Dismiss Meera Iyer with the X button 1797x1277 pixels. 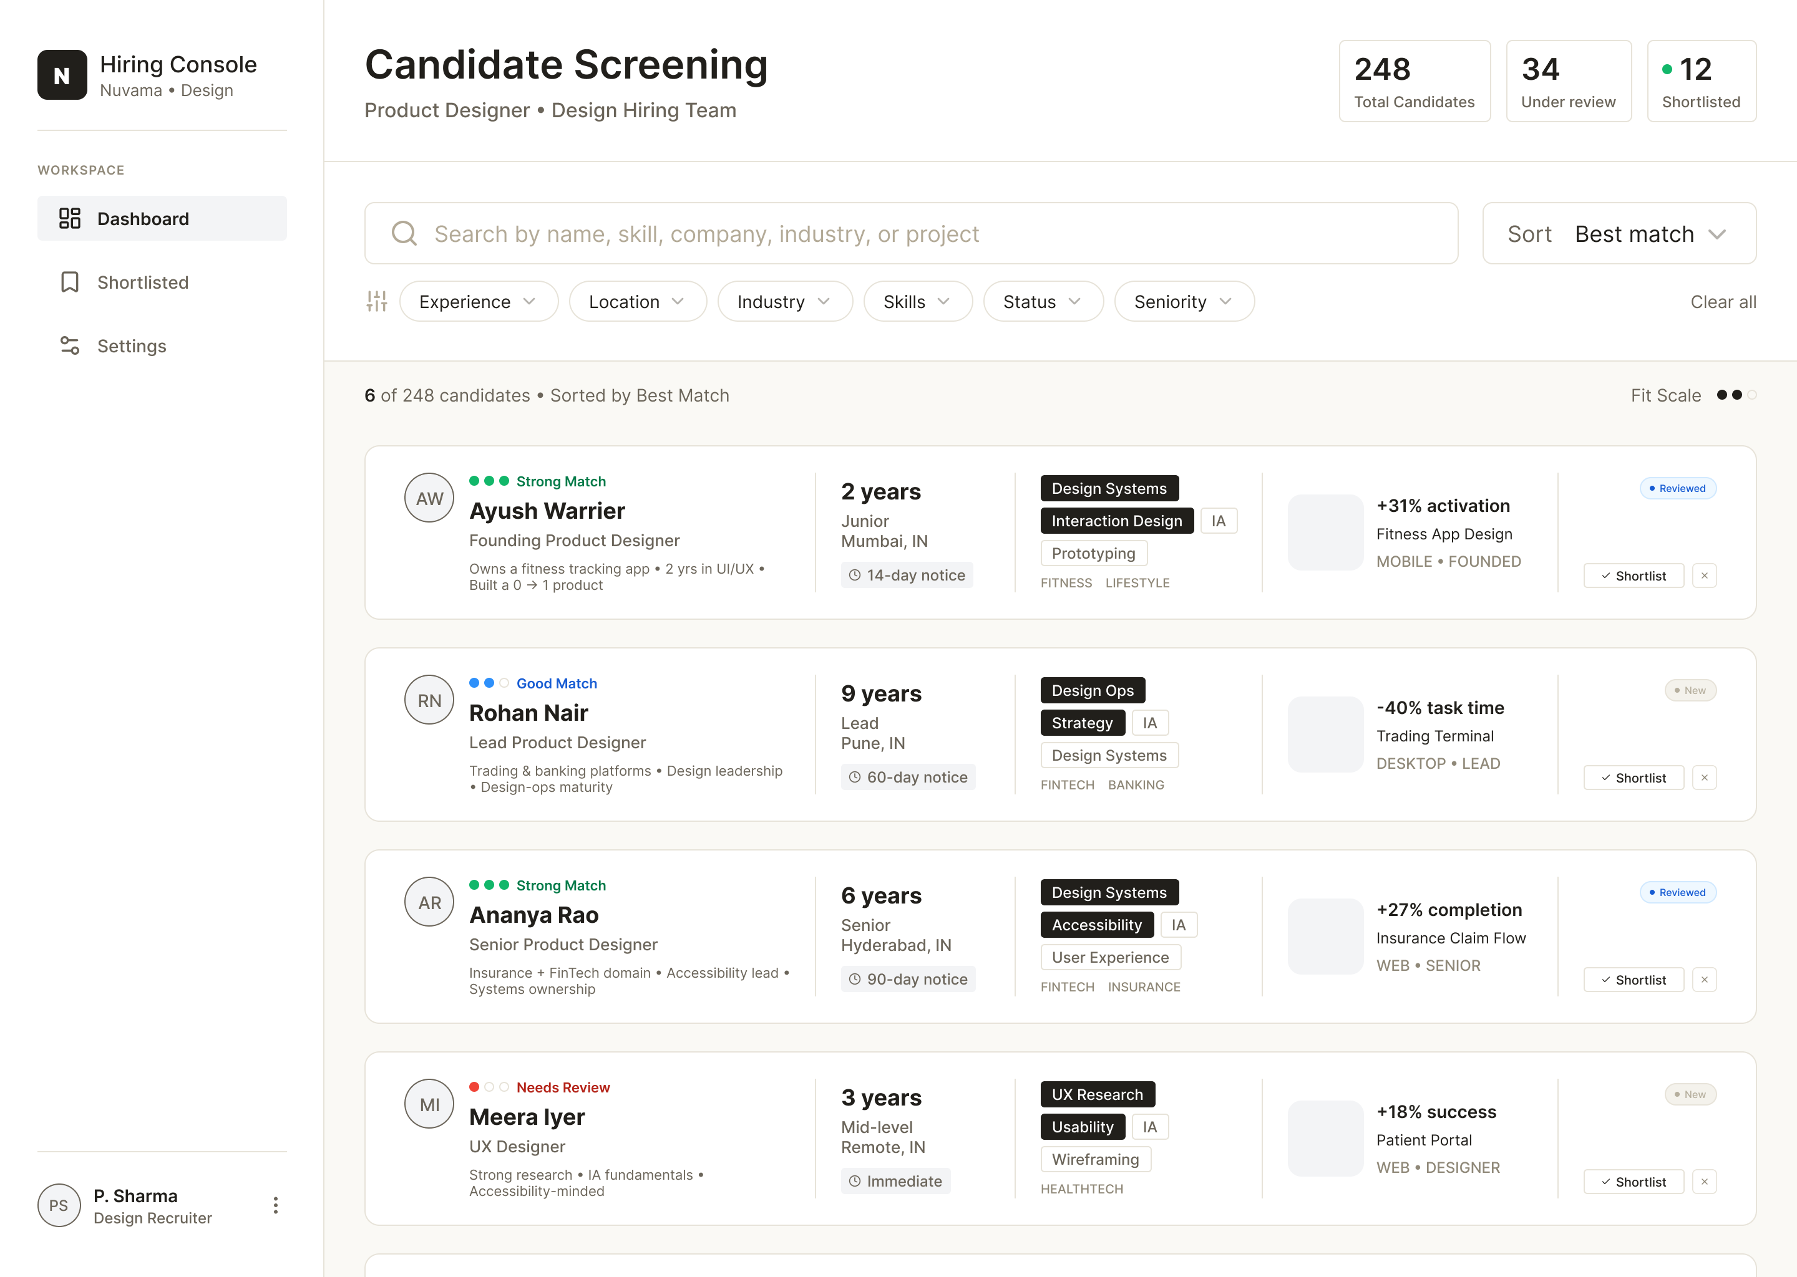click(1704, 1182)
